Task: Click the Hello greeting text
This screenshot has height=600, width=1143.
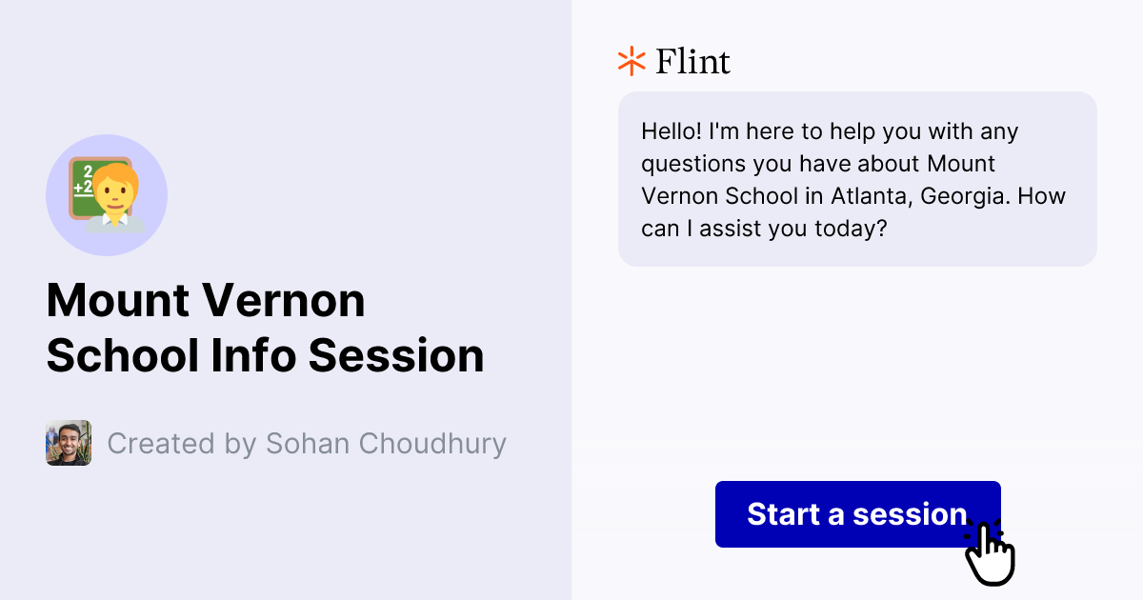Action: (667, 131)
